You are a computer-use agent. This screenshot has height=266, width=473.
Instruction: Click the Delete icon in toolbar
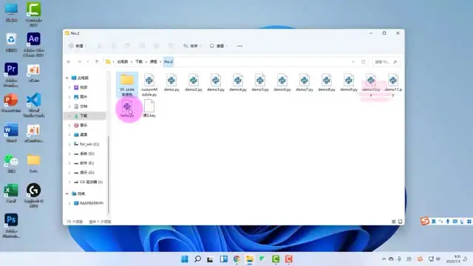(x=171, y=46)
